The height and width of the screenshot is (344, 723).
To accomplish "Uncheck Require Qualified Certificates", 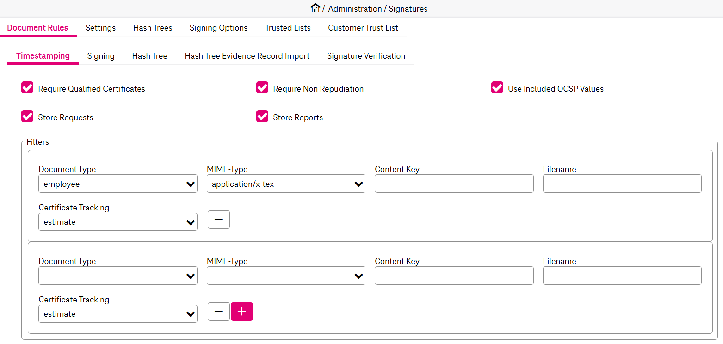I will [x=27, y=88].
